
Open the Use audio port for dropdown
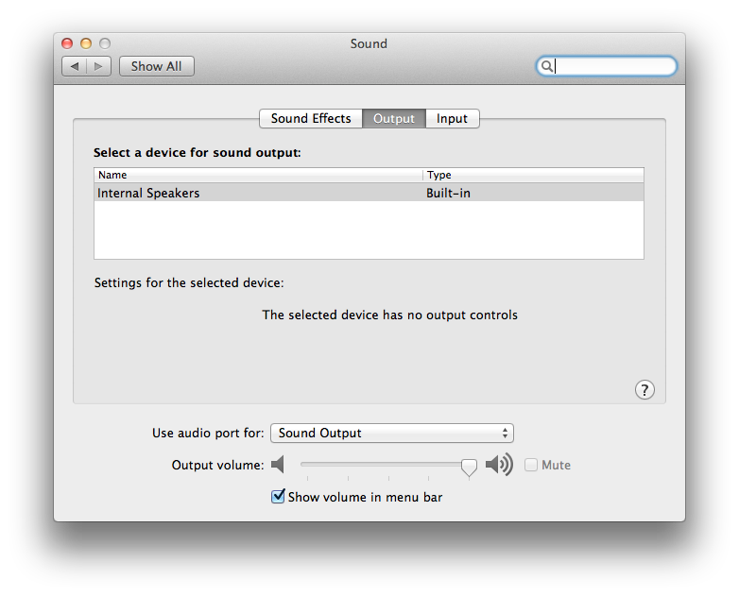click(x=391, y=433)
